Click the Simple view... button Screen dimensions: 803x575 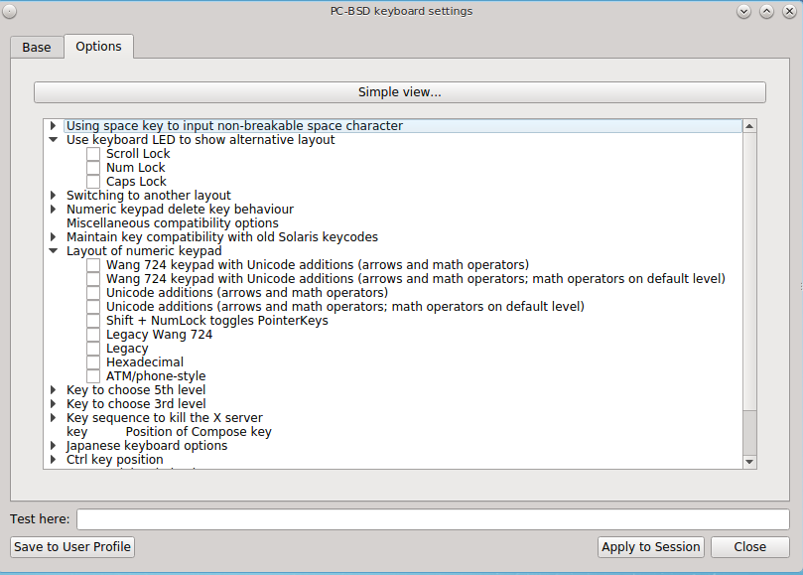(x=399, y=92)
